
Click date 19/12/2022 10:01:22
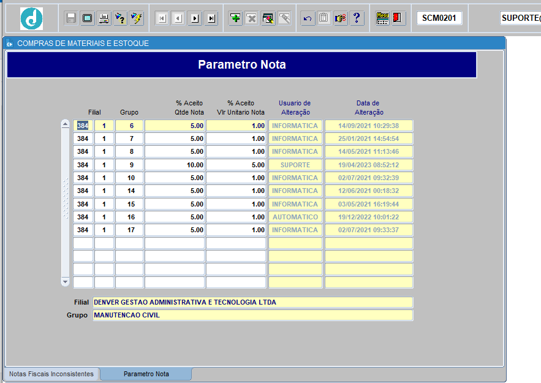(369, 217)
